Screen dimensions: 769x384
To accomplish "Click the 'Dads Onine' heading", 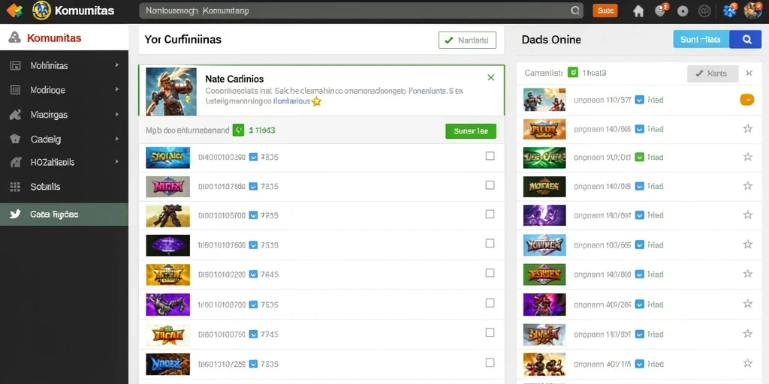I will tap(551, 40).
